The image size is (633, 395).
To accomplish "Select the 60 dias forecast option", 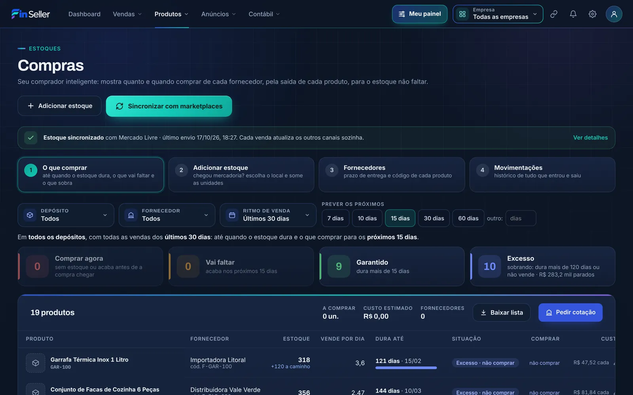I will (x=468, y=218).
